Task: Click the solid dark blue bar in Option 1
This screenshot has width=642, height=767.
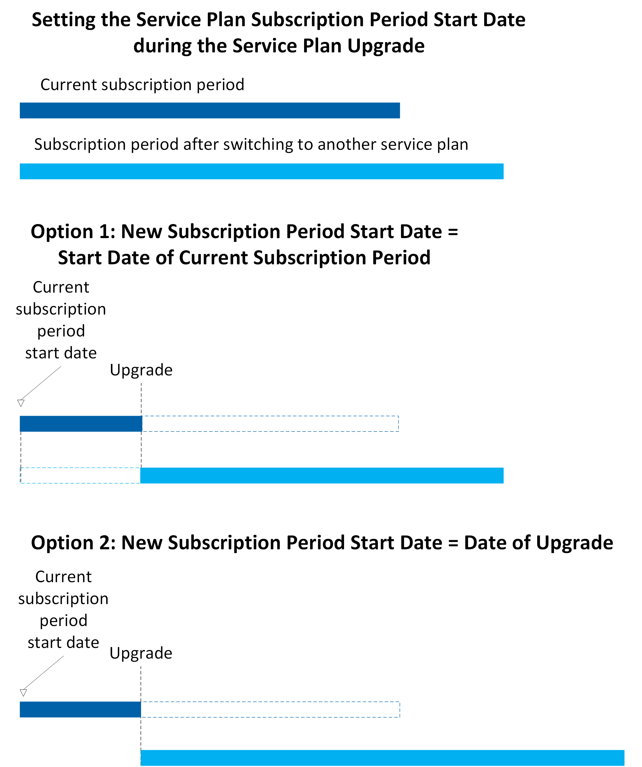Action: tap(81, 424)
